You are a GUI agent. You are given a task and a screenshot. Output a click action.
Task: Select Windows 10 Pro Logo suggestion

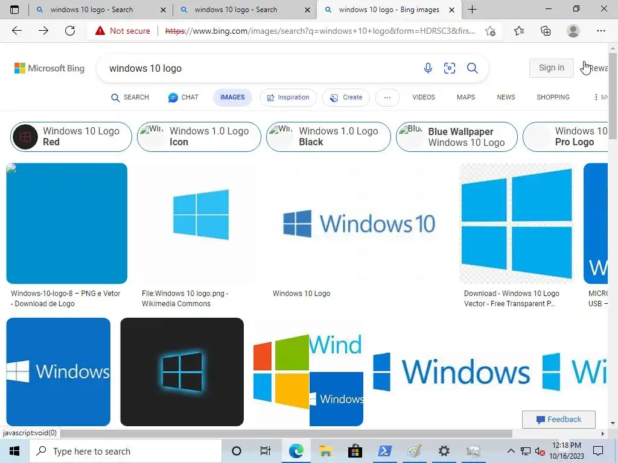pos(565,137)
